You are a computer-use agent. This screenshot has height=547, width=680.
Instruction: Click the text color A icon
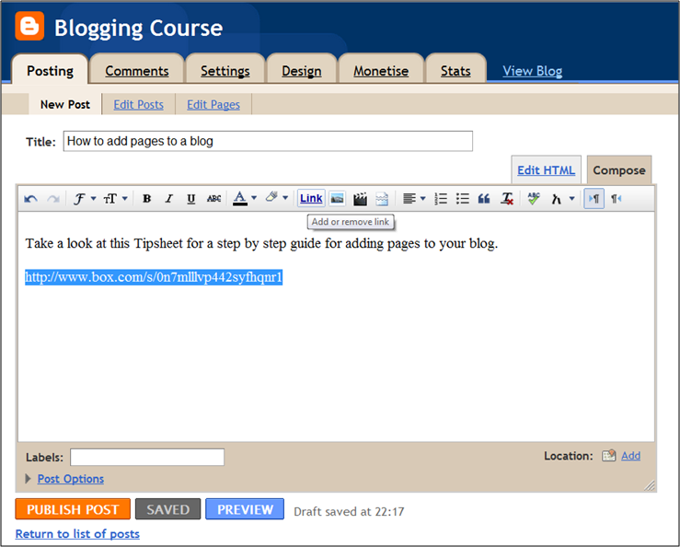pyautogui.click(x=240, y=198)
